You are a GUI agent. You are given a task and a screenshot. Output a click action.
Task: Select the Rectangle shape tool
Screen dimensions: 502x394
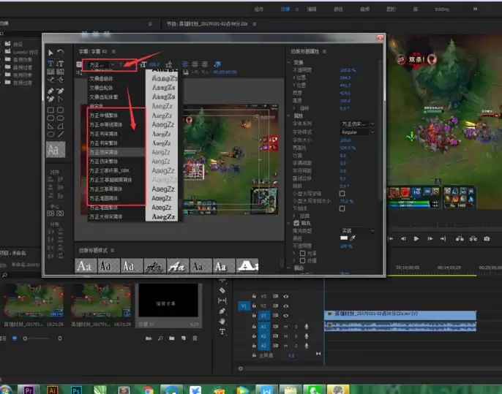coord(50,110)
